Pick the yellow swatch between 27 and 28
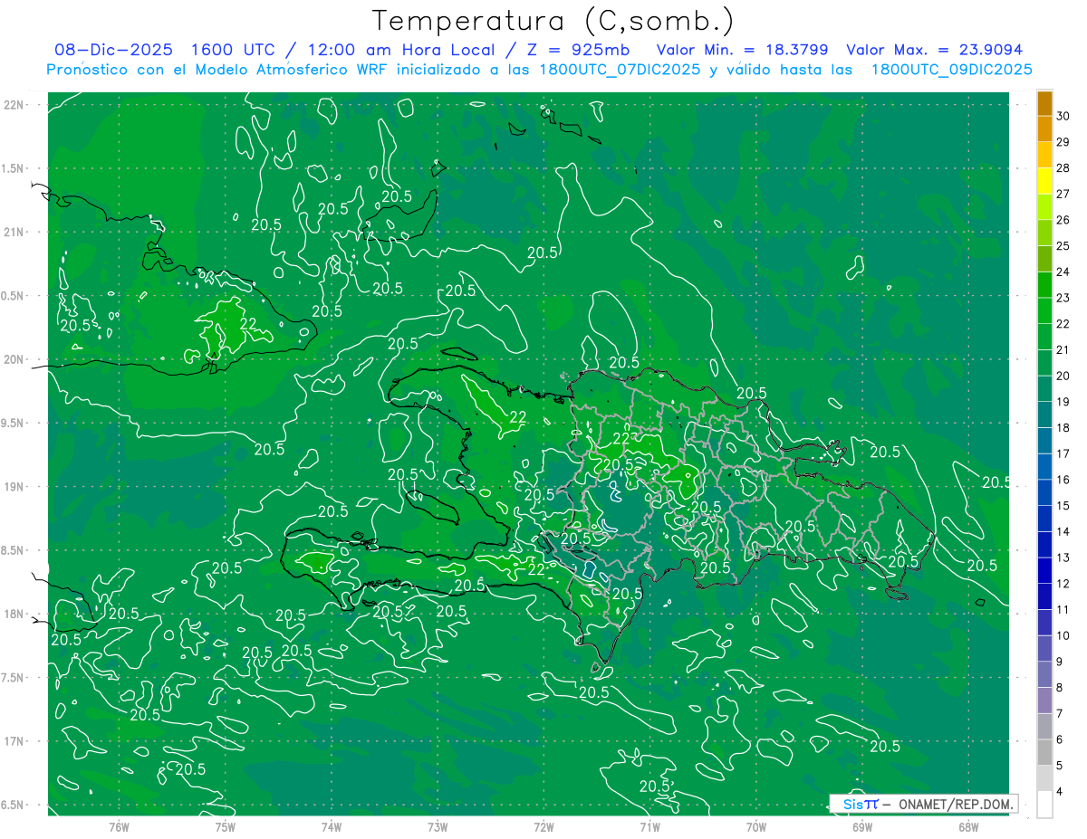The height and width of the screenshot is (839, 1087). (x=1045, y=181)
